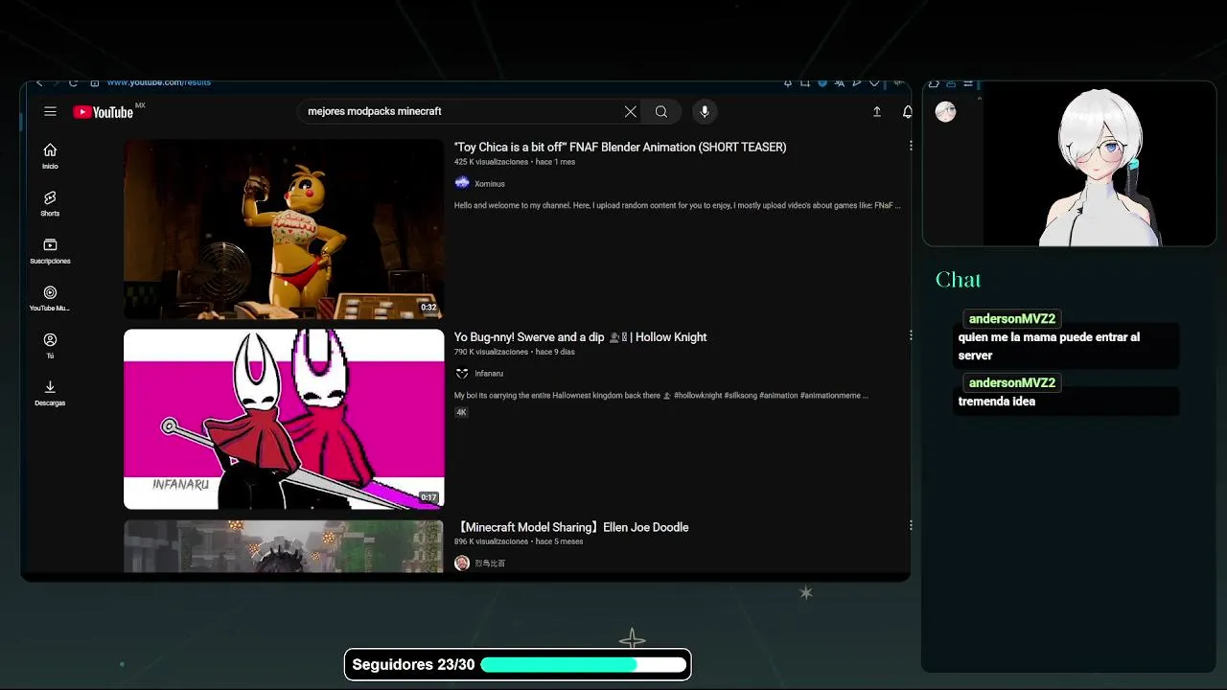Open the Xominus channel avatar
The image size is (1227, 690).
point(462,183)
